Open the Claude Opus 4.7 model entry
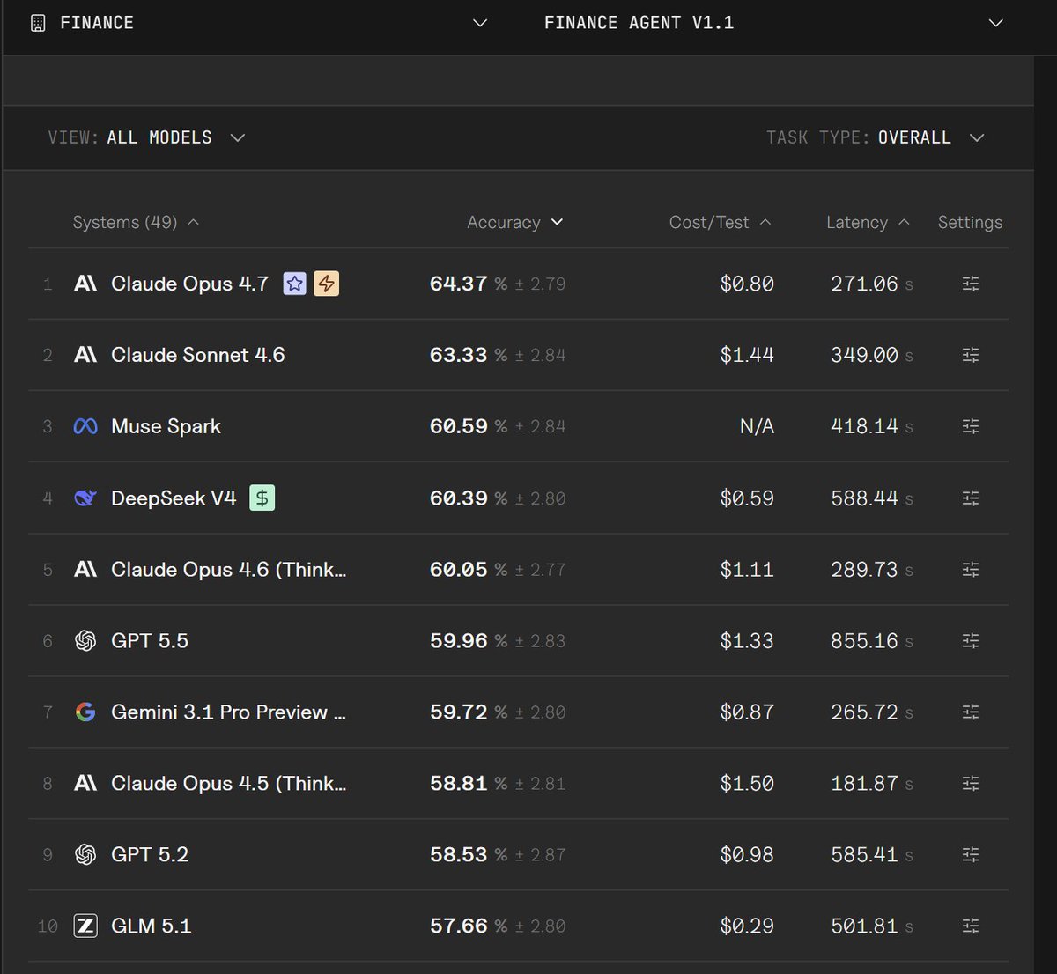Image resolution: width=1057 pixels, height=974 pixels. pyautogui.click(x=189, y=284)
